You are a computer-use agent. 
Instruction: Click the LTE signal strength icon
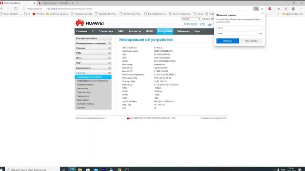pyautogui.click(x=209, y=24)
